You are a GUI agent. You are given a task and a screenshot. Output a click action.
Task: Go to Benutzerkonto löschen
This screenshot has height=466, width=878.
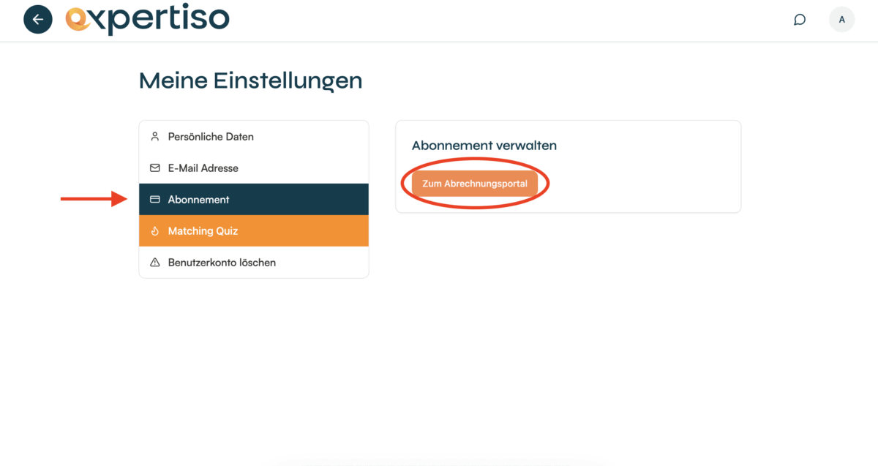pos(254,263)
